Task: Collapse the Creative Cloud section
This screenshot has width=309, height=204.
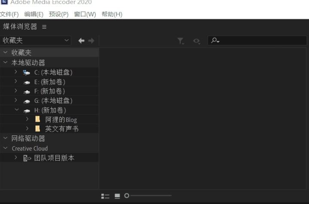Action: [6, 148]
